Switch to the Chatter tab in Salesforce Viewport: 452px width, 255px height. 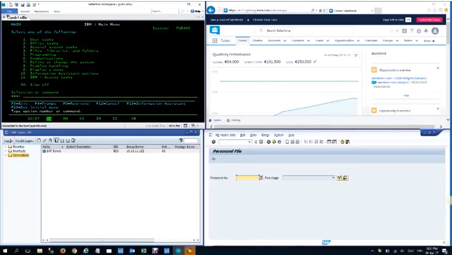click(x=257, y=41)
